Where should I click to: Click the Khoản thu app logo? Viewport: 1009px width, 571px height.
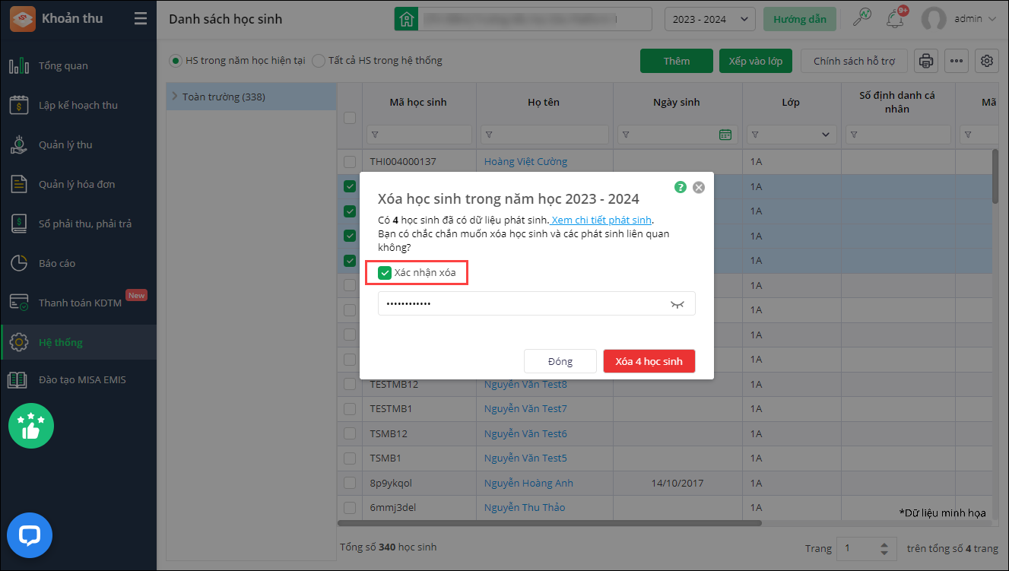click(22, 19)
